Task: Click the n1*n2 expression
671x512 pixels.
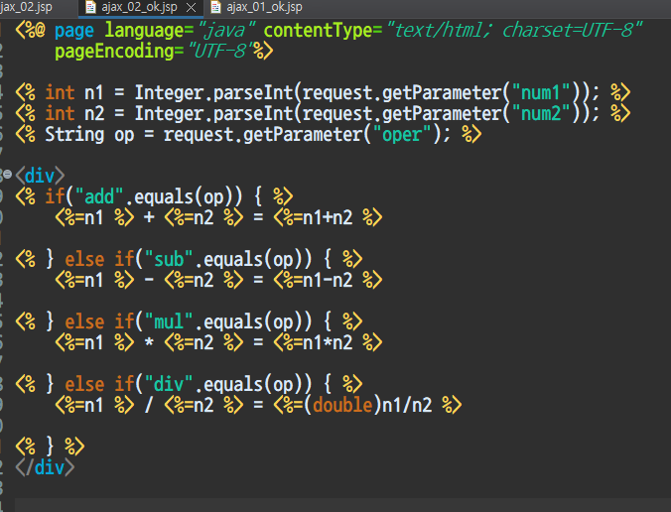Action: point(328,342)
